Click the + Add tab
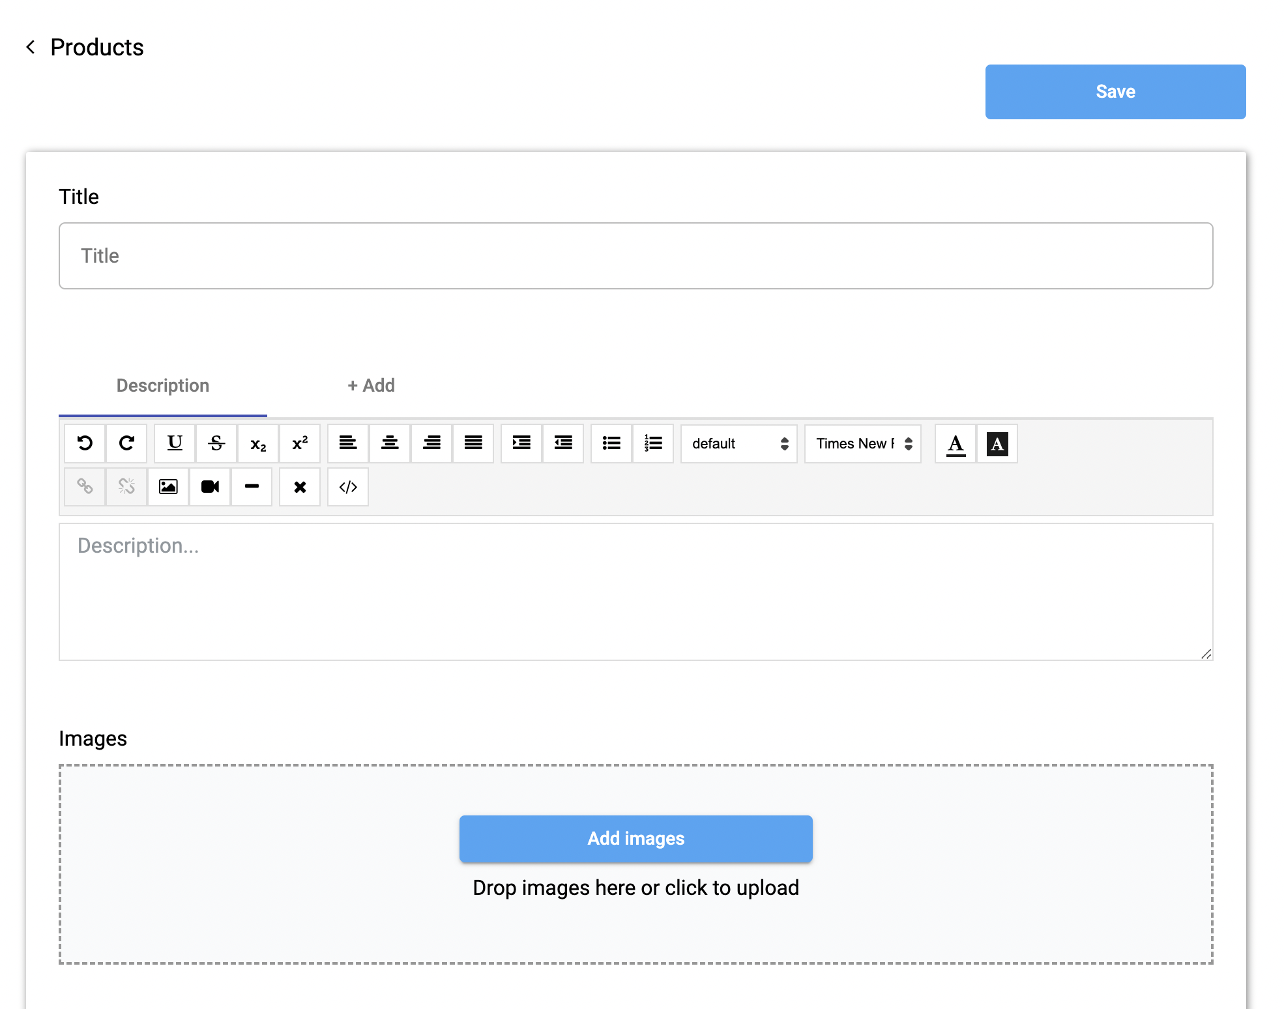 tap(371, 385)
